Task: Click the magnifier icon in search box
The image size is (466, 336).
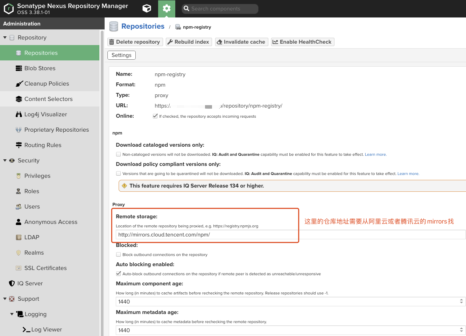Action: [186, 9]
